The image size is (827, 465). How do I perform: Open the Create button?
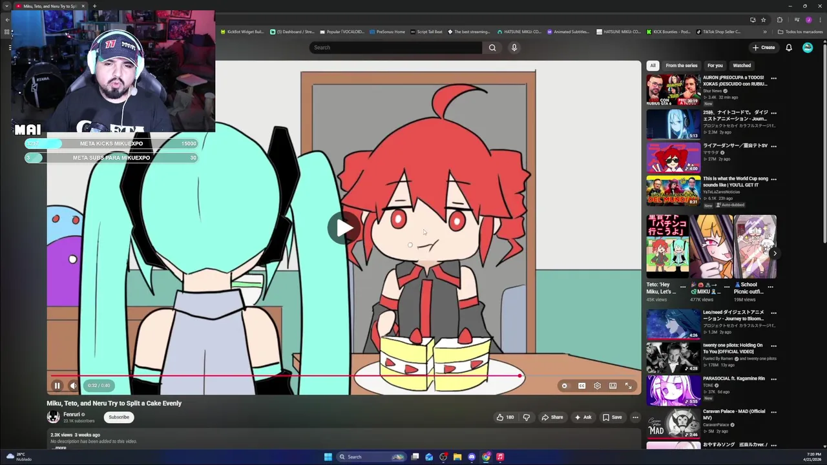pos(764,47)
